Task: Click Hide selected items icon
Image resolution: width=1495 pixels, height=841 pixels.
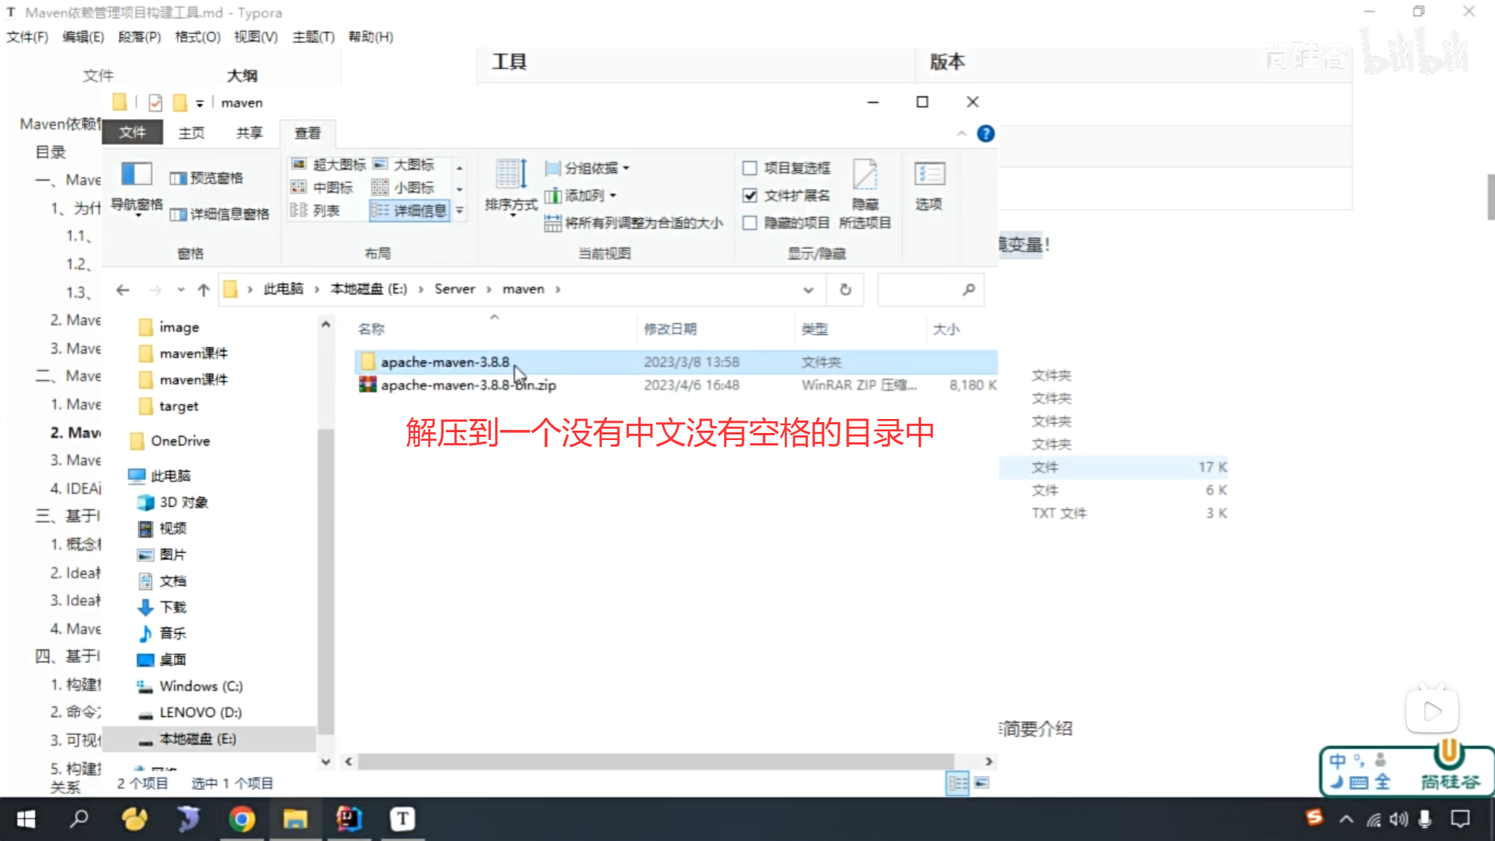Action: point(864,176)
